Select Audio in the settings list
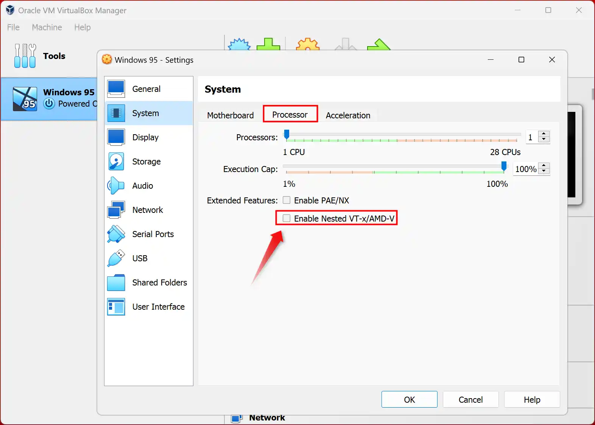Viewport: 595px width, 425px height. pos(149,186)
